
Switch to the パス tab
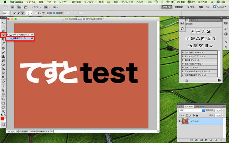(x=180, y=106)
